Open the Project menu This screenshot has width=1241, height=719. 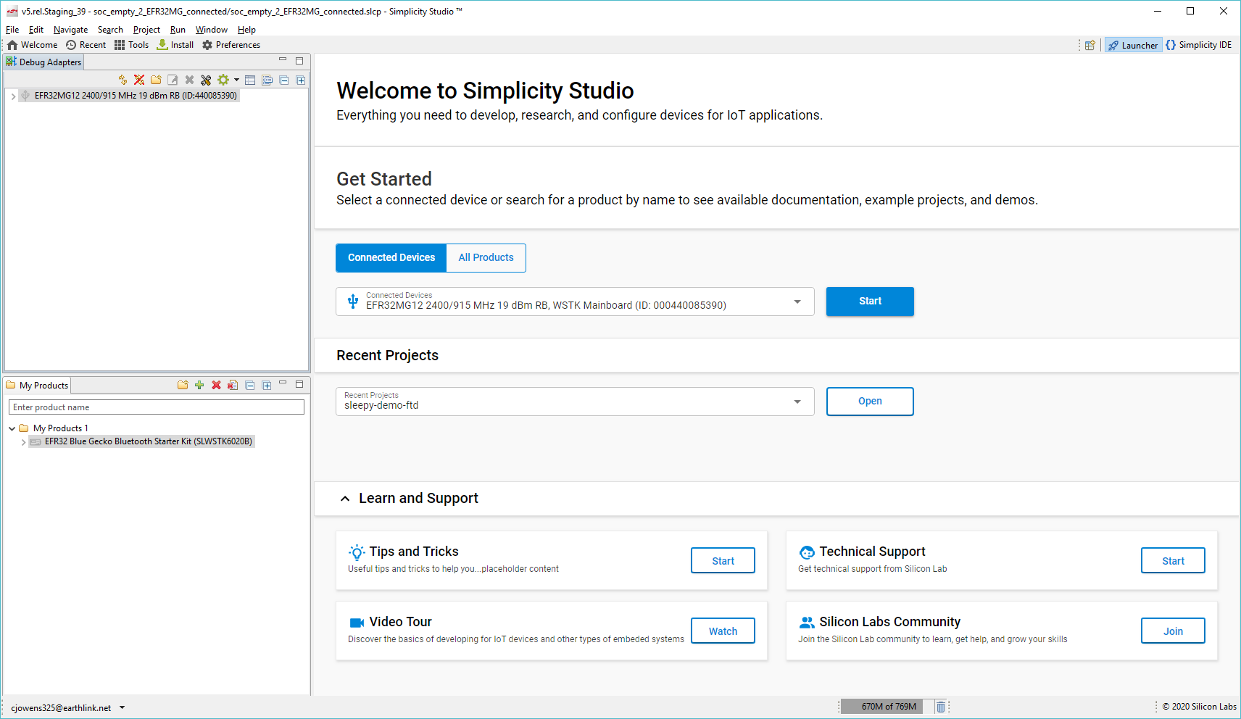[x=146, y=30]
